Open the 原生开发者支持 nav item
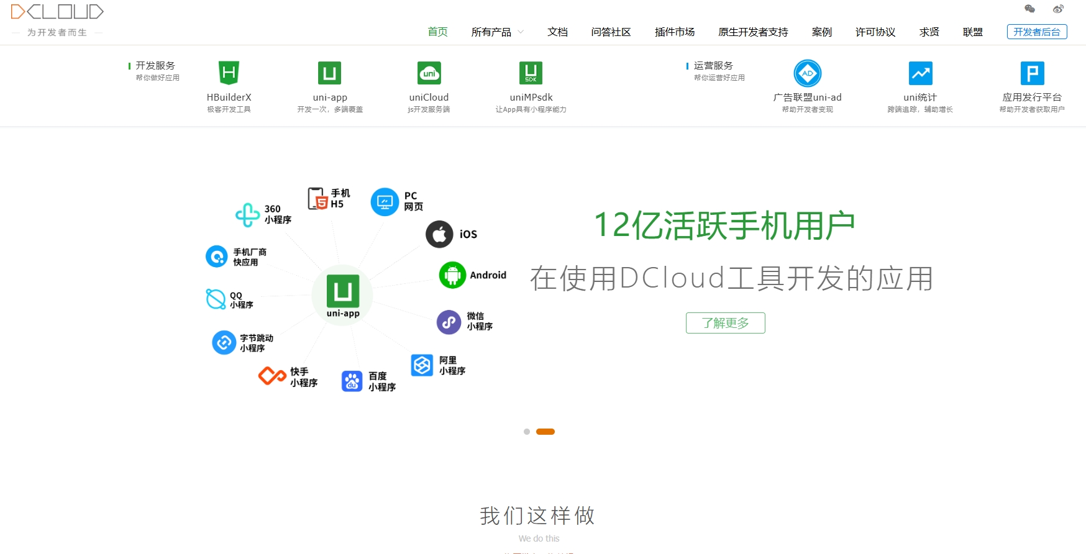 tap(753, 32)
